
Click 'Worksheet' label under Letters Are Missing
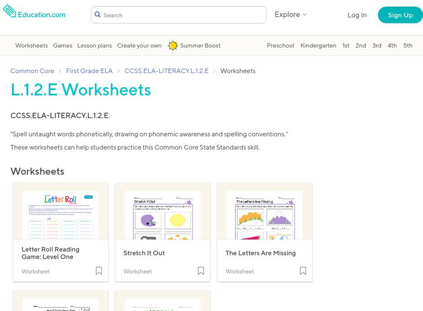(x=240, y=271)
